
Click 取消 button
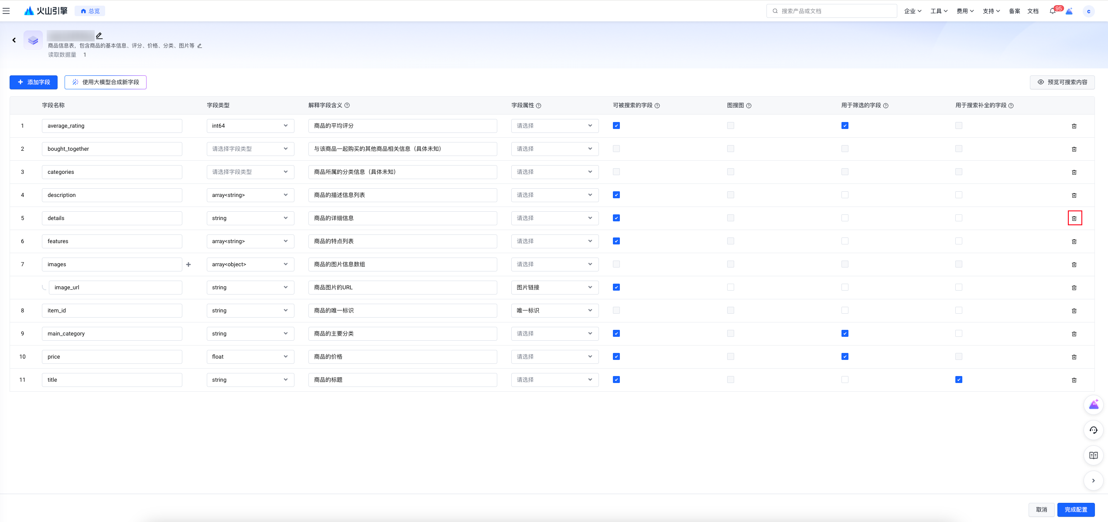(1042, 510)
